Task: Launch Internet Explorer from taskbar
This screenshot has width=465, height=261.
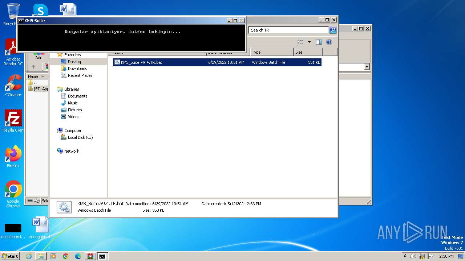Action: [29, 256]
